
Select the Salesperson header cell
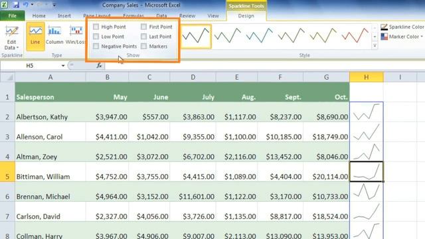50,92
